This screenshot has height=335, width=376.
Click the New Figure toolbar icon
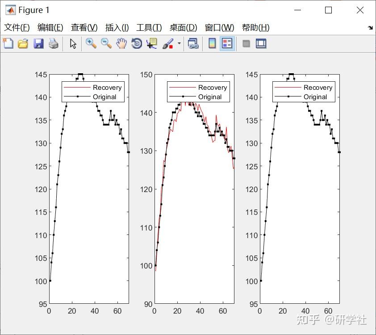[8, 44]
